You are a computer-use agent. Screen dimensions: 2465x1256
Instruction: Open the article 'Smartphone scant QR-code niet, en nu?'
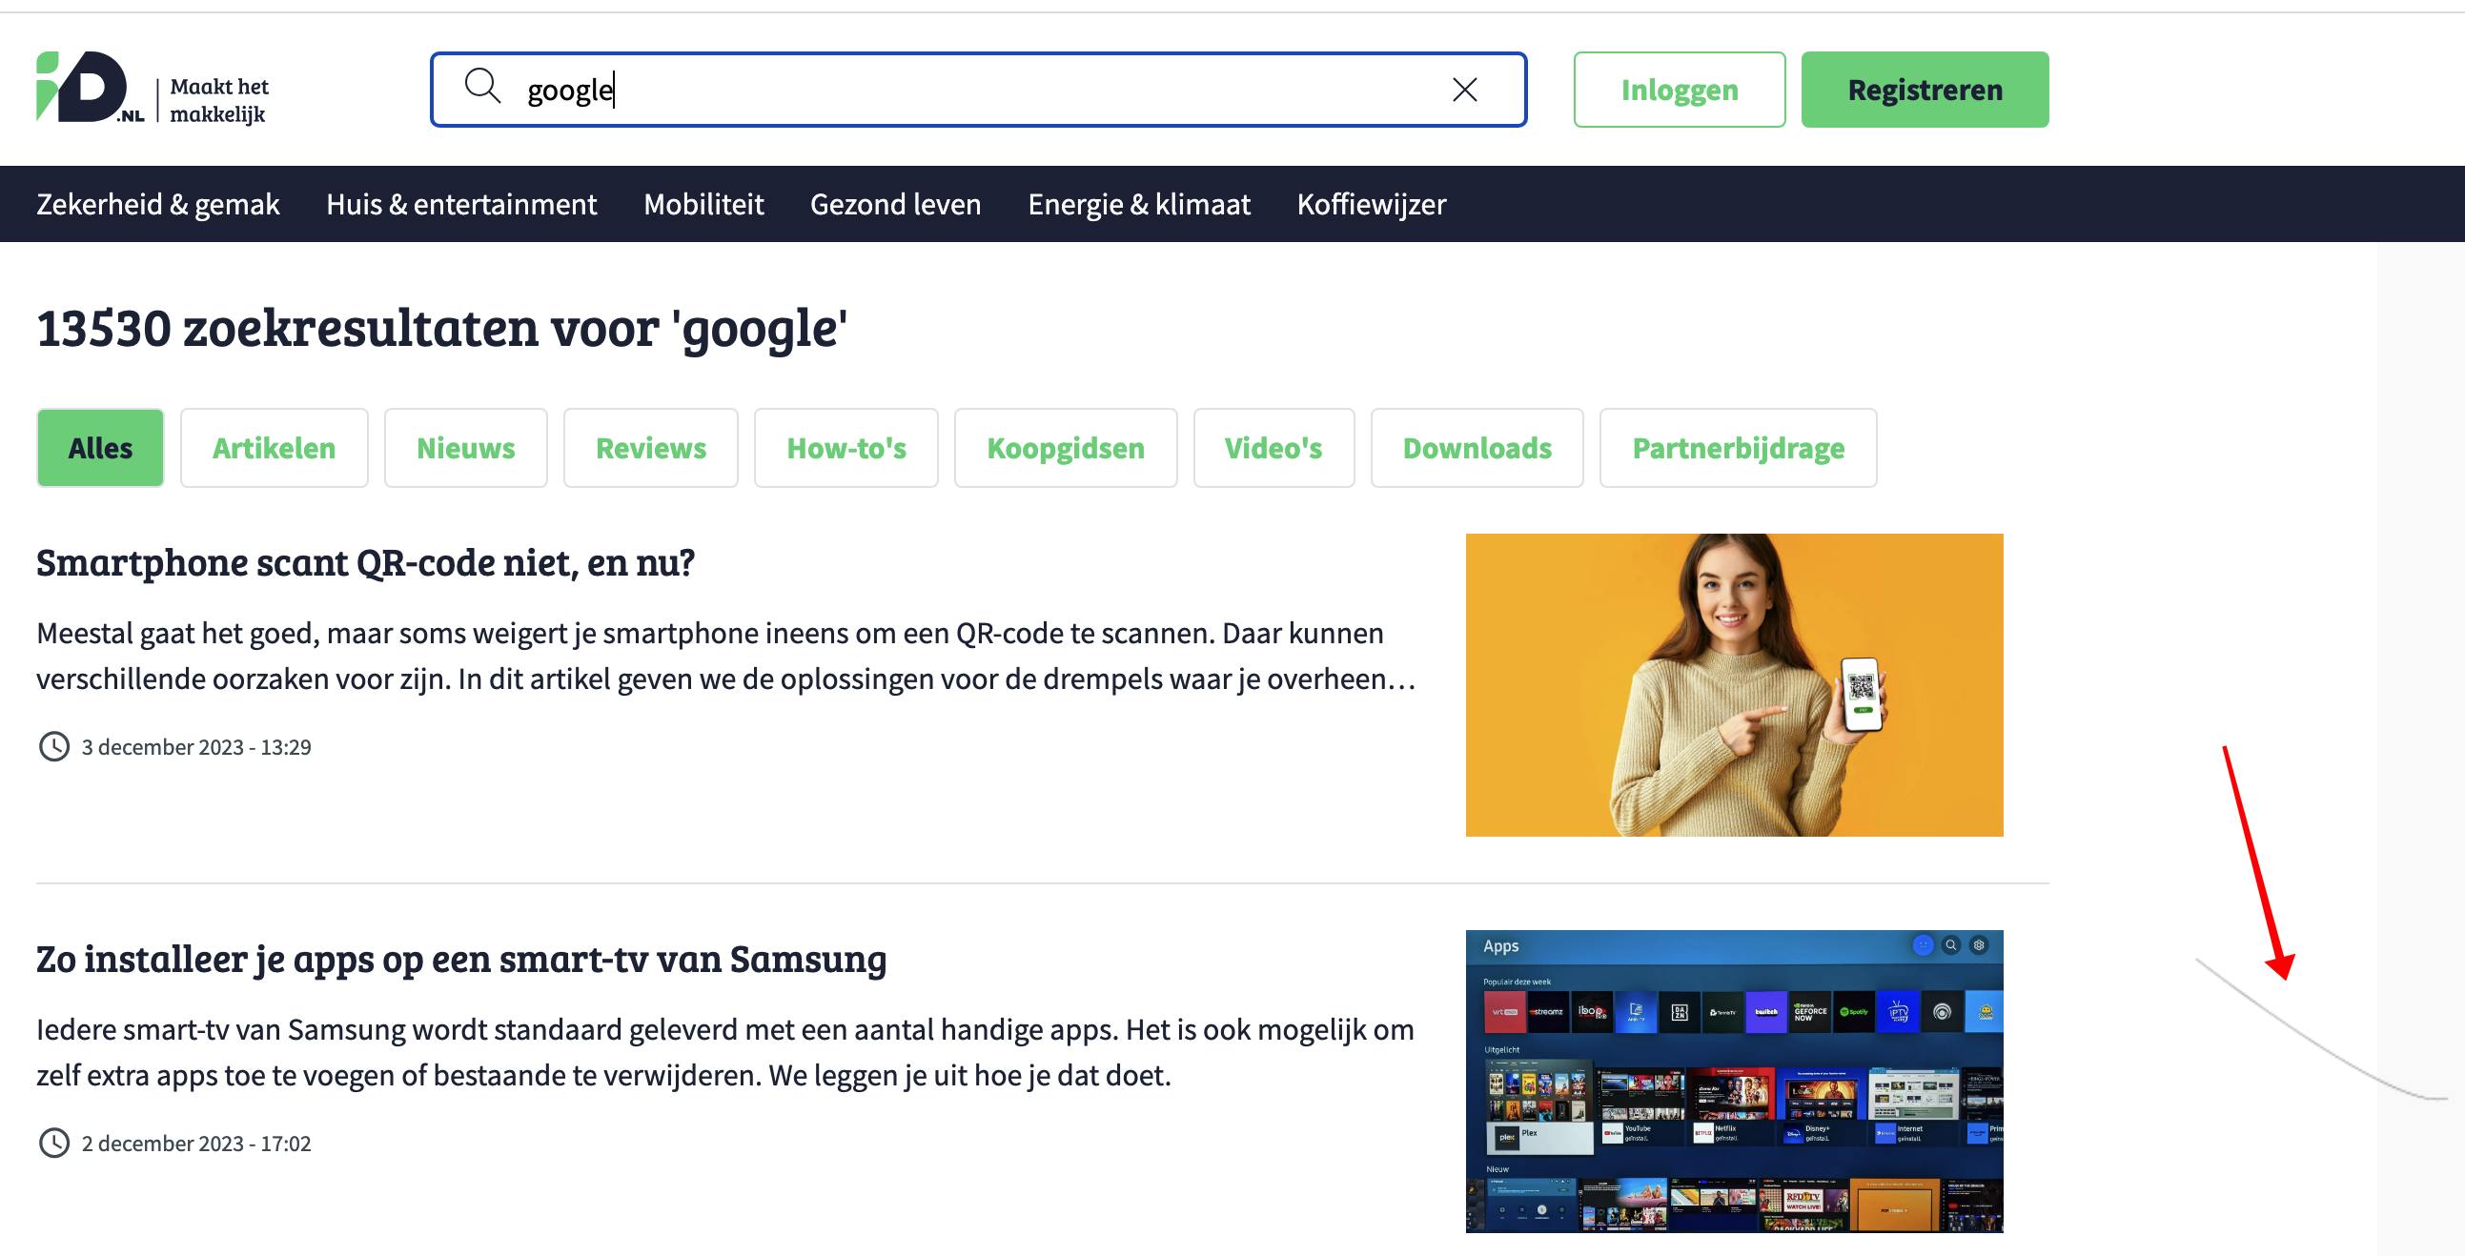[x=366, y=562]
